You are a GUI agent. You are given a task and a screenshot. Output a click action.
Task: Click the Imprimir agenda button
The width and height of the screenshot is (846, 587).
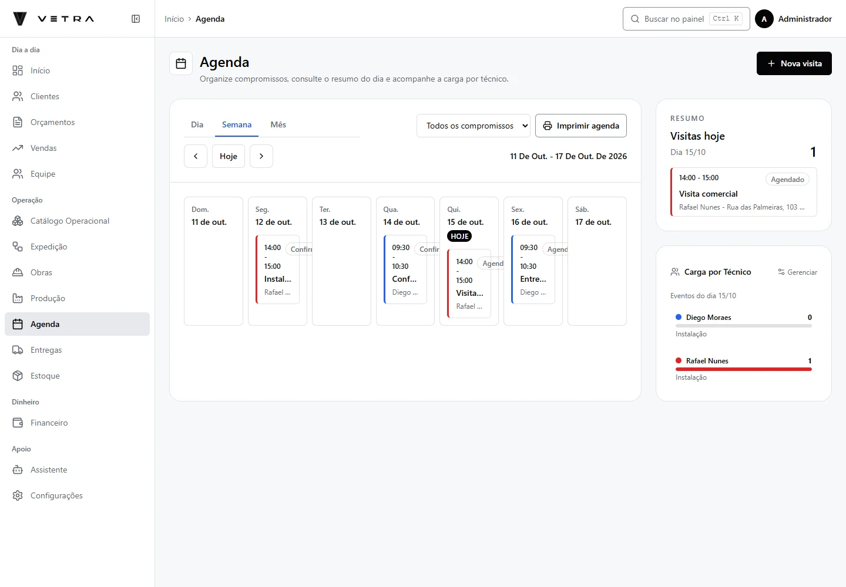point(581,126)
